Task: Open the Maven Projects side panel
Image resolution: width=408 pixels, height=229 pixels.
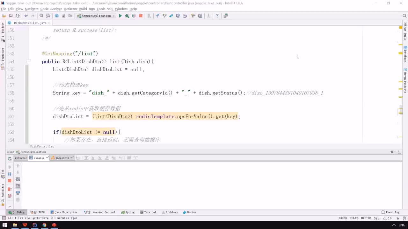Action: (405, 80)
